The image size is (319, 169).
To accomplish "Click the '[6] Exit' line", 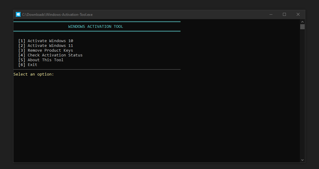I will [x=28, y=65].
